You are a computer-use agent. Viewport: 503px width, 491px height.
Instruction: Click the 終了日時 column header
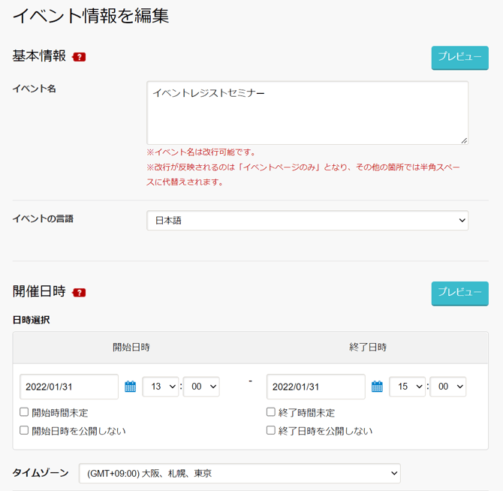(368, 347)
